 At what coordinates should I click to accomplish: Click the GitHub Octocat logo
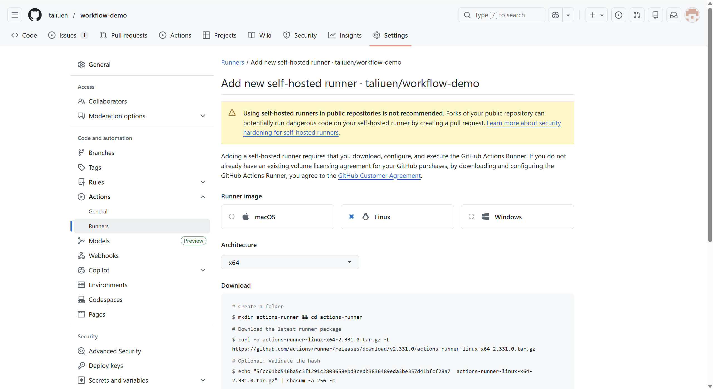point(35,15)
